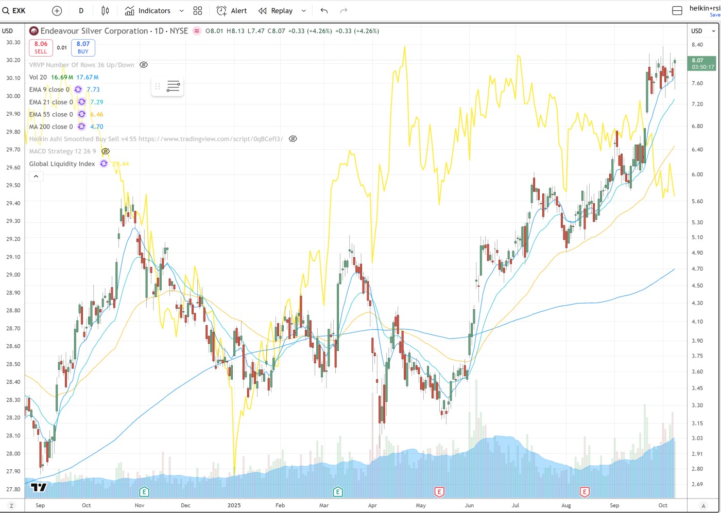
Task: Collapse the indicator legend chevron
Action: point(36,176)
